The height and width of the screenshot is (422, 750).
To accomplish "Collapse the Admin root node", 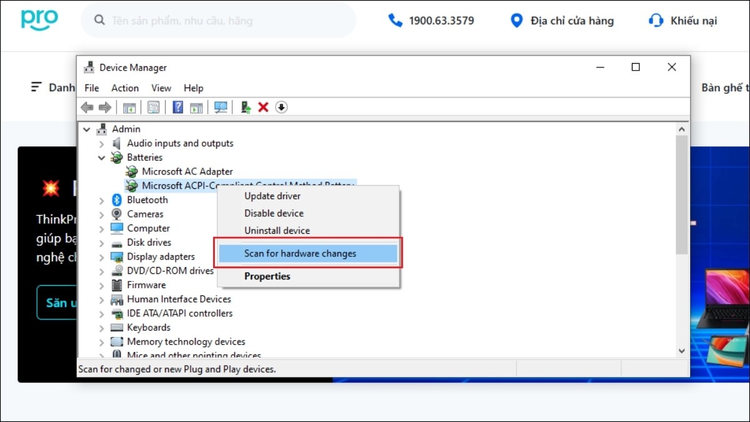I will [86, 129].
